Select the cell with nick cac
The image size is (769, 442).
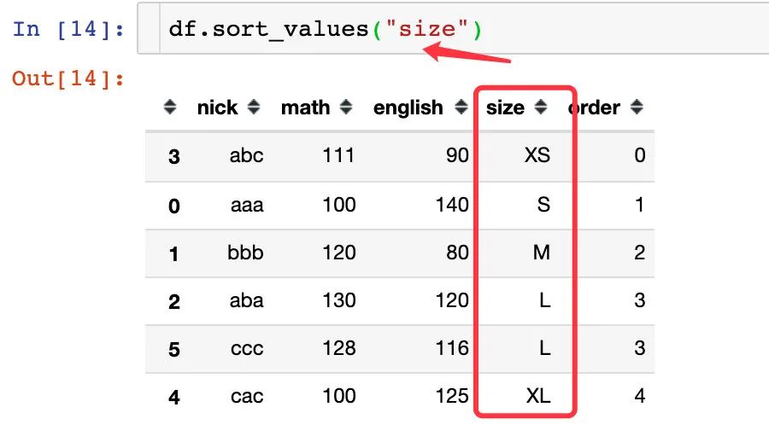247,396
